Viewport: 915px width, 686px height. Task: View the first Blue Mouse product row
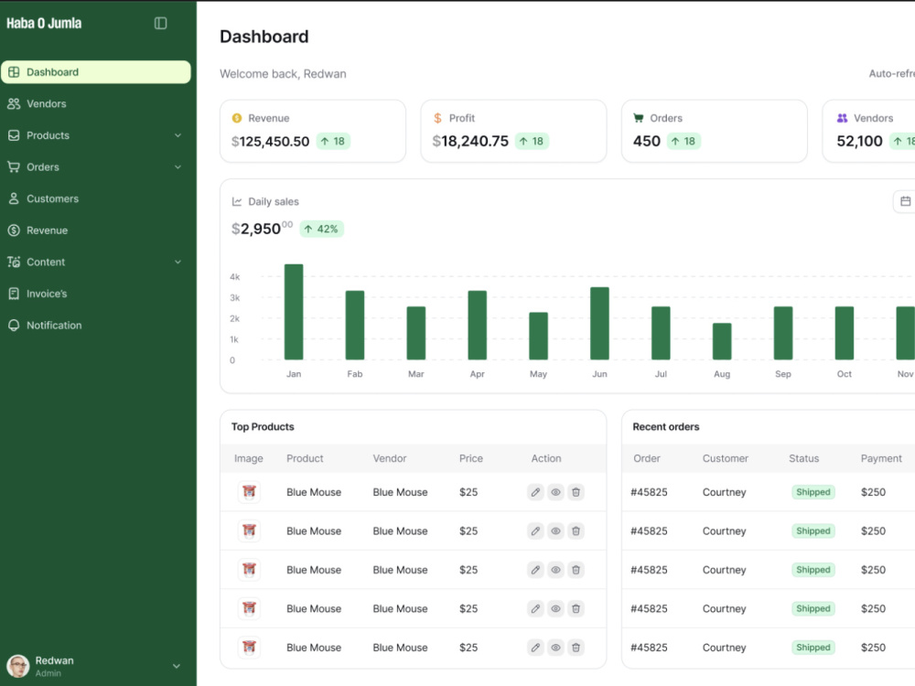click(555, 492)
